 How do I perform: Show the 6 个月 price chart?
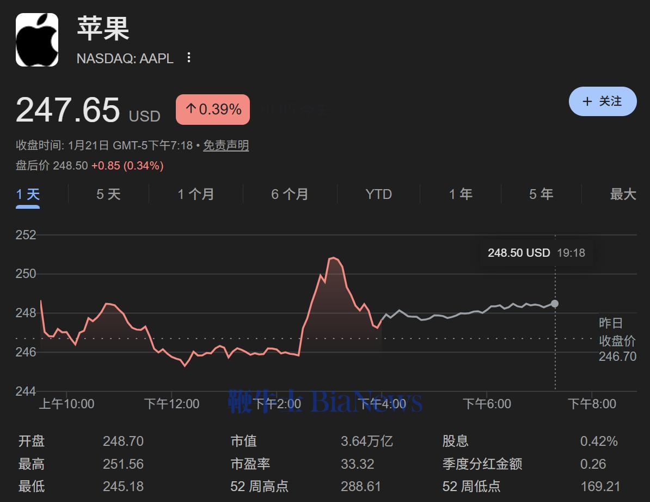290,194
